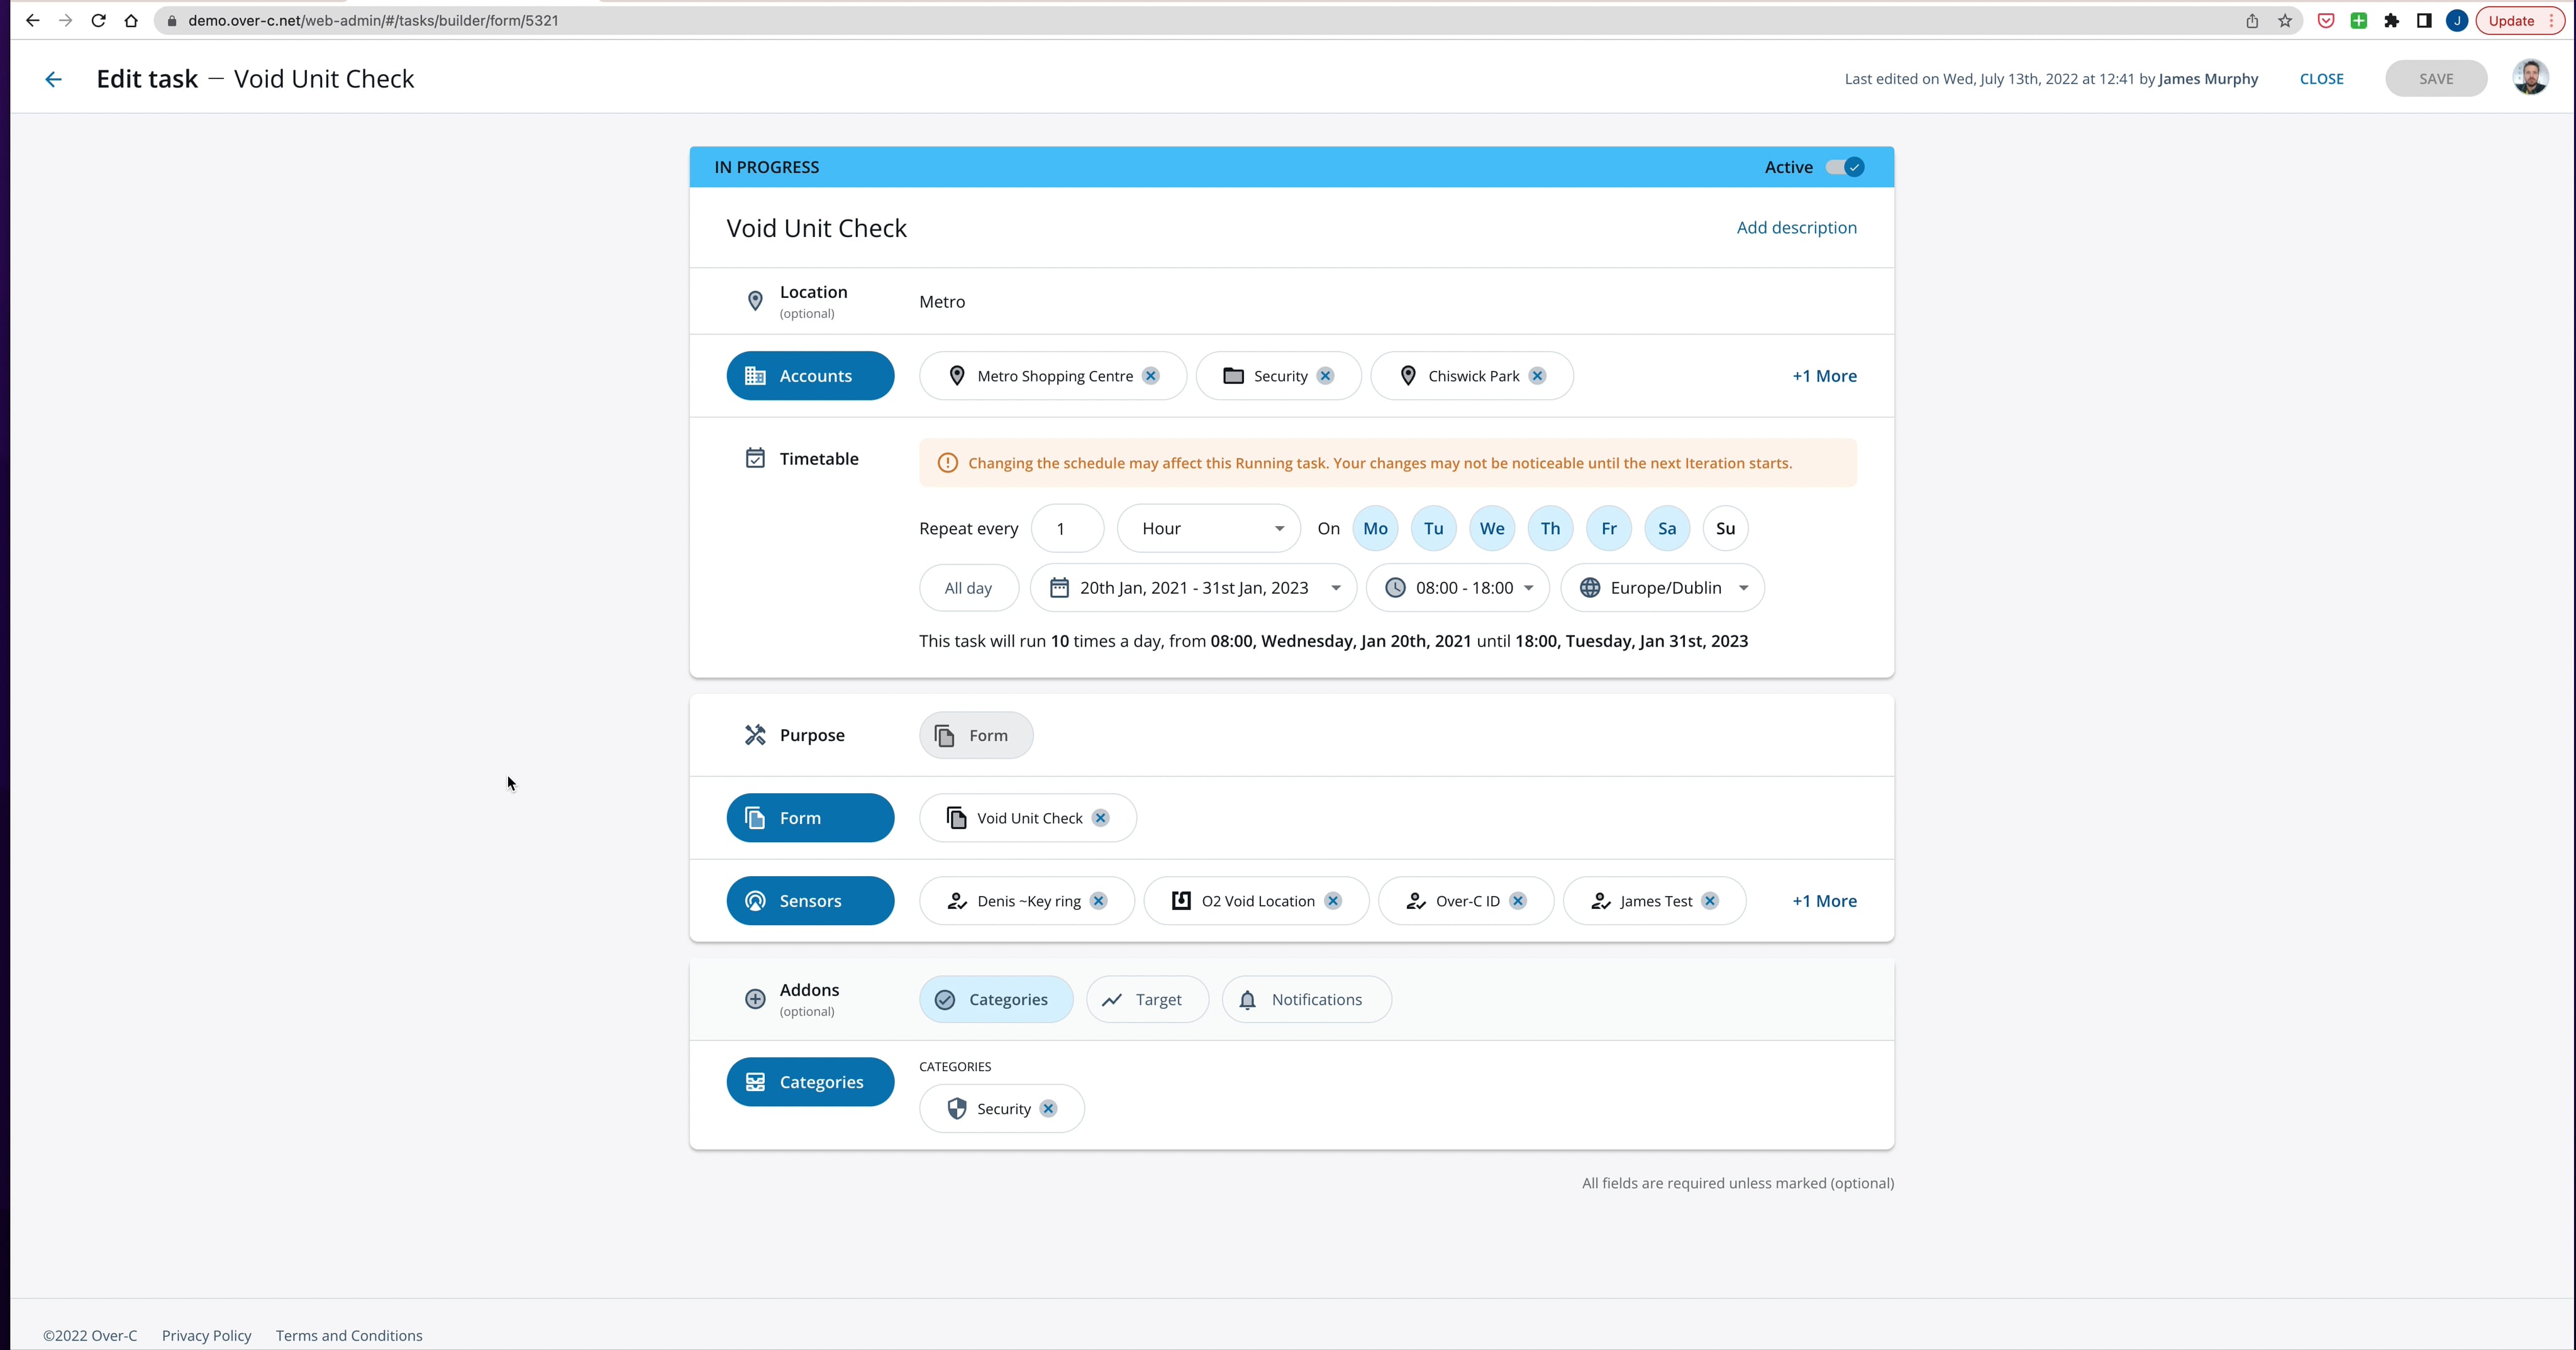Go back using the Edit task arrow
Image resolution: width=2576 pixels, height=1350 pixels.
click(53, 79)
